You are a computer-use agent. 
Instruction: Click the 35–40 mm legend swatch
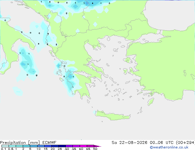[76, 146]
